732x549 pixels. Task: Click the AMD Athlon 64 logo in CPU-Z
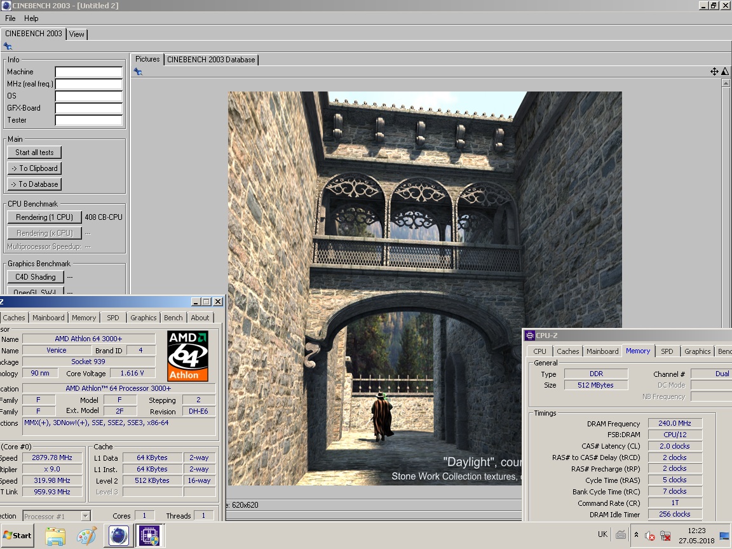click(187, 356)
